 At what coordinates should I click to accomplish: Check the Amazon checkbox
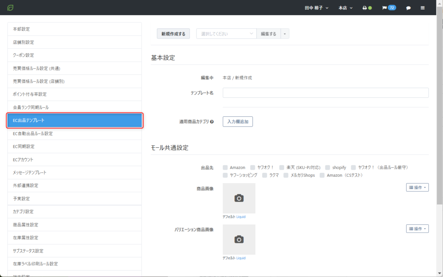point(225,168)
